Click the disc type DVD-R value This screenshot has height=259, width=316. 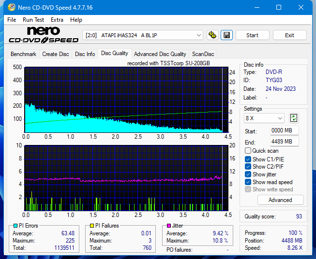pyautogui.click(x=274, y=72)
